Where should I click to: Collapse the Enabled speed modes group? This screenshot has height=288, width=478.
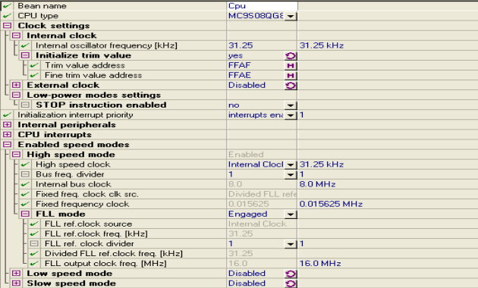coord(8,145)
